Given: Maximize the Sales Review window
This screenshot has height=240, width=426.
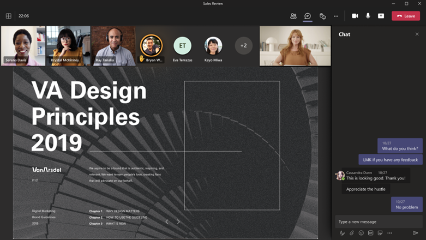Looking at the screenshot, I should click(406, 3).
